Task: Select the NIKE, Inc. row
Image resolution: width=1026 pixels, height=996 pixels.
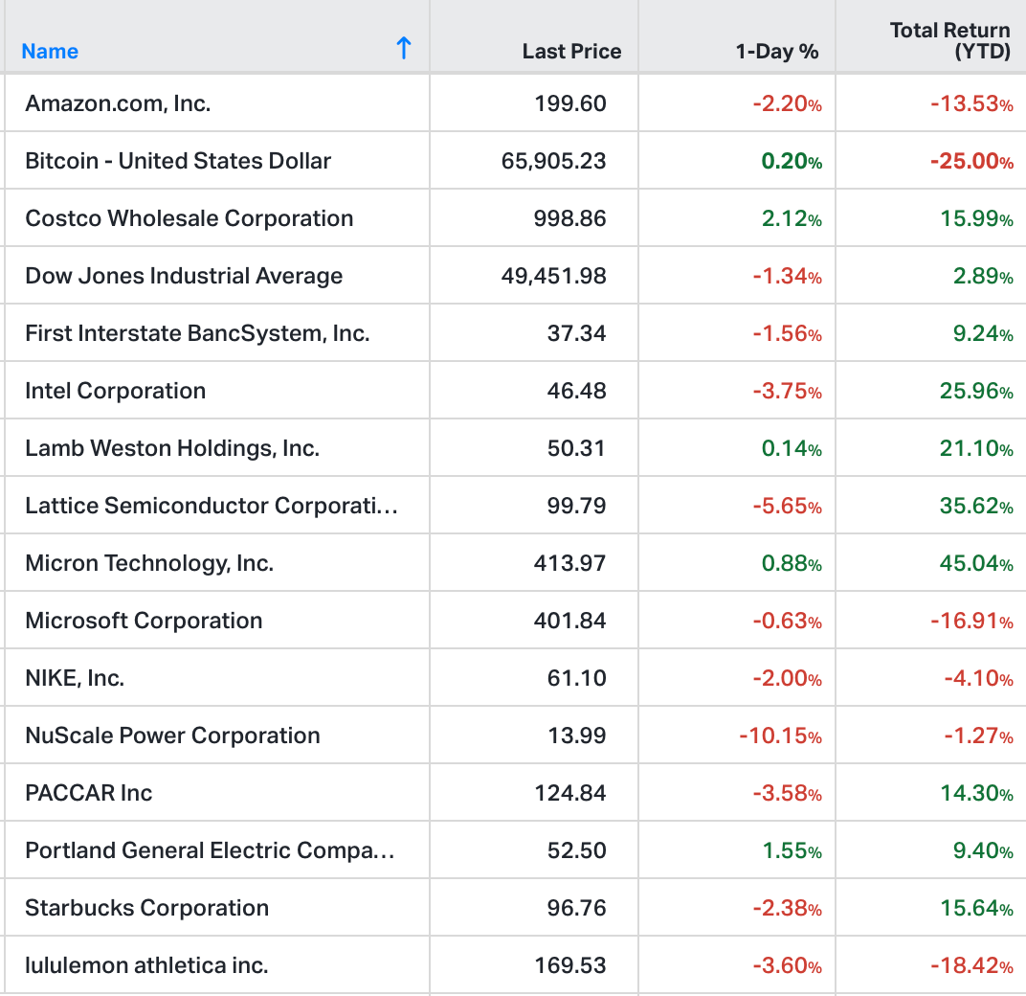Action: (75, 678)
